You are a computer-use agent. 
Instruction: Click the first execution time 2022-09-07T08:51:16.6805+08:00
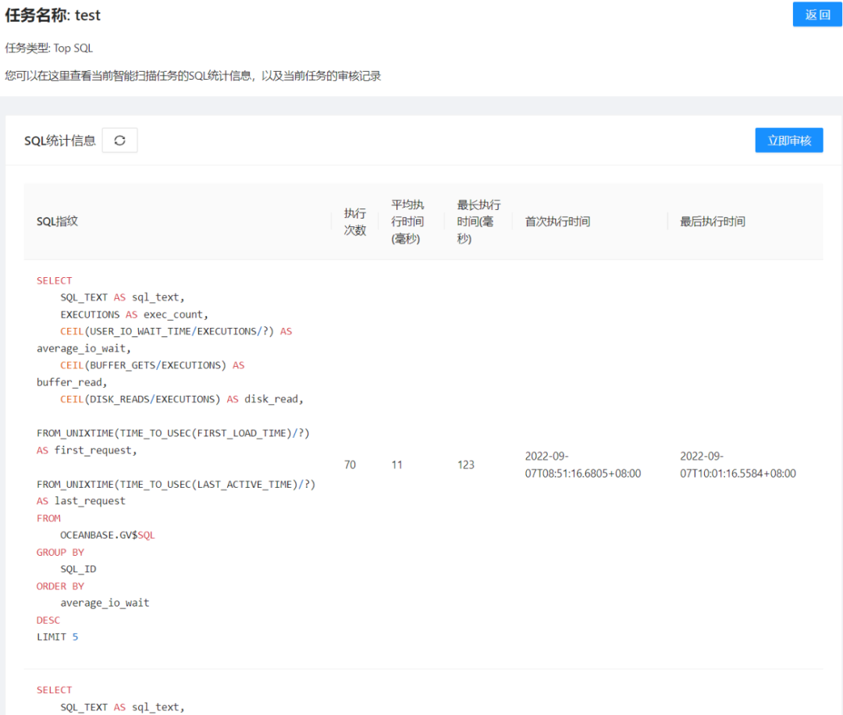point(583,464)
